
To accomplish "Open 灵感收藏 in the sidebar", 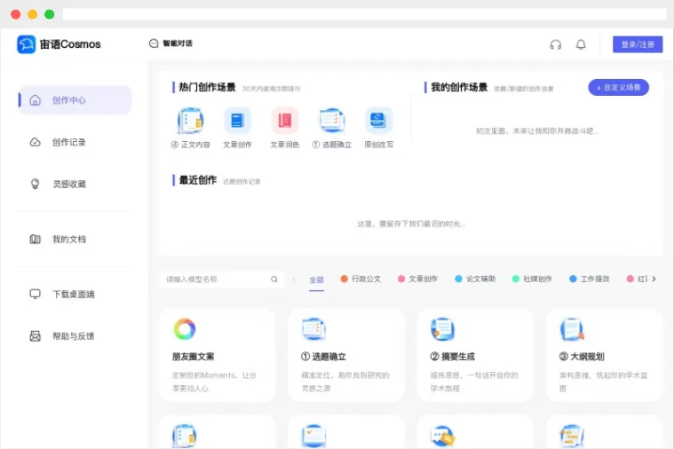I will point(68,184).
